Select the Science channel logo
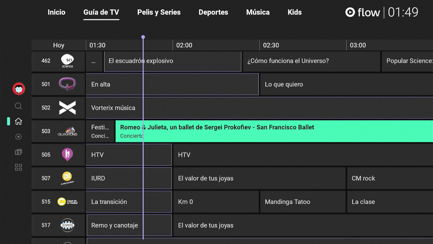Image resolution: width=433 pixels, height=244 pixels. [67, 61]
